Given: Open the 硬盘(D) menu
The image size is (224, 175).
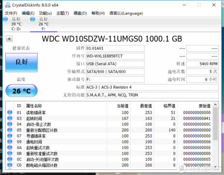Looking at the screenshot, I should (80, 13).
